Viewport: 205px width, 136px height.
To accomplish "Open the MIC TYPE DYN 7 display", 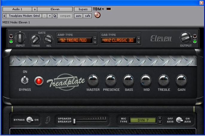I will (143, 120).
